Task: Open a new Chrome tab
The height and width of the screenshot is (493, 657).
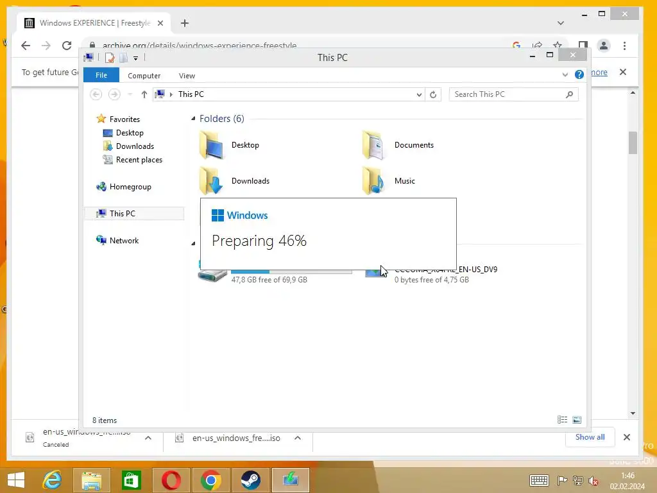Action: pos(185,23)
